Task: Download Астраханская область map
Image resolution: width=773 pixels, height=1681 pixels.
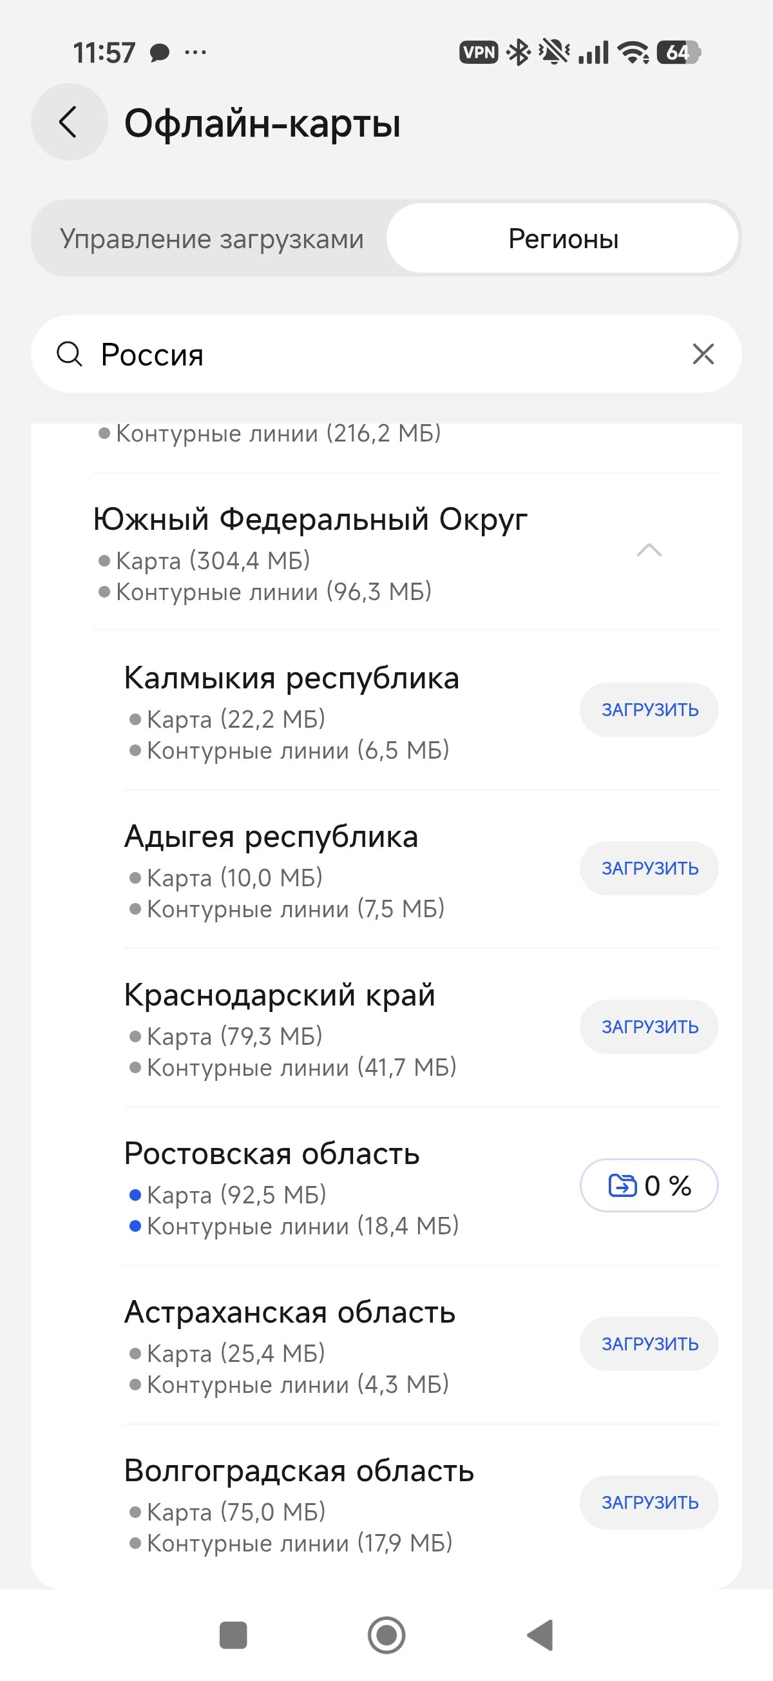Action: (x=649, y=1345)
